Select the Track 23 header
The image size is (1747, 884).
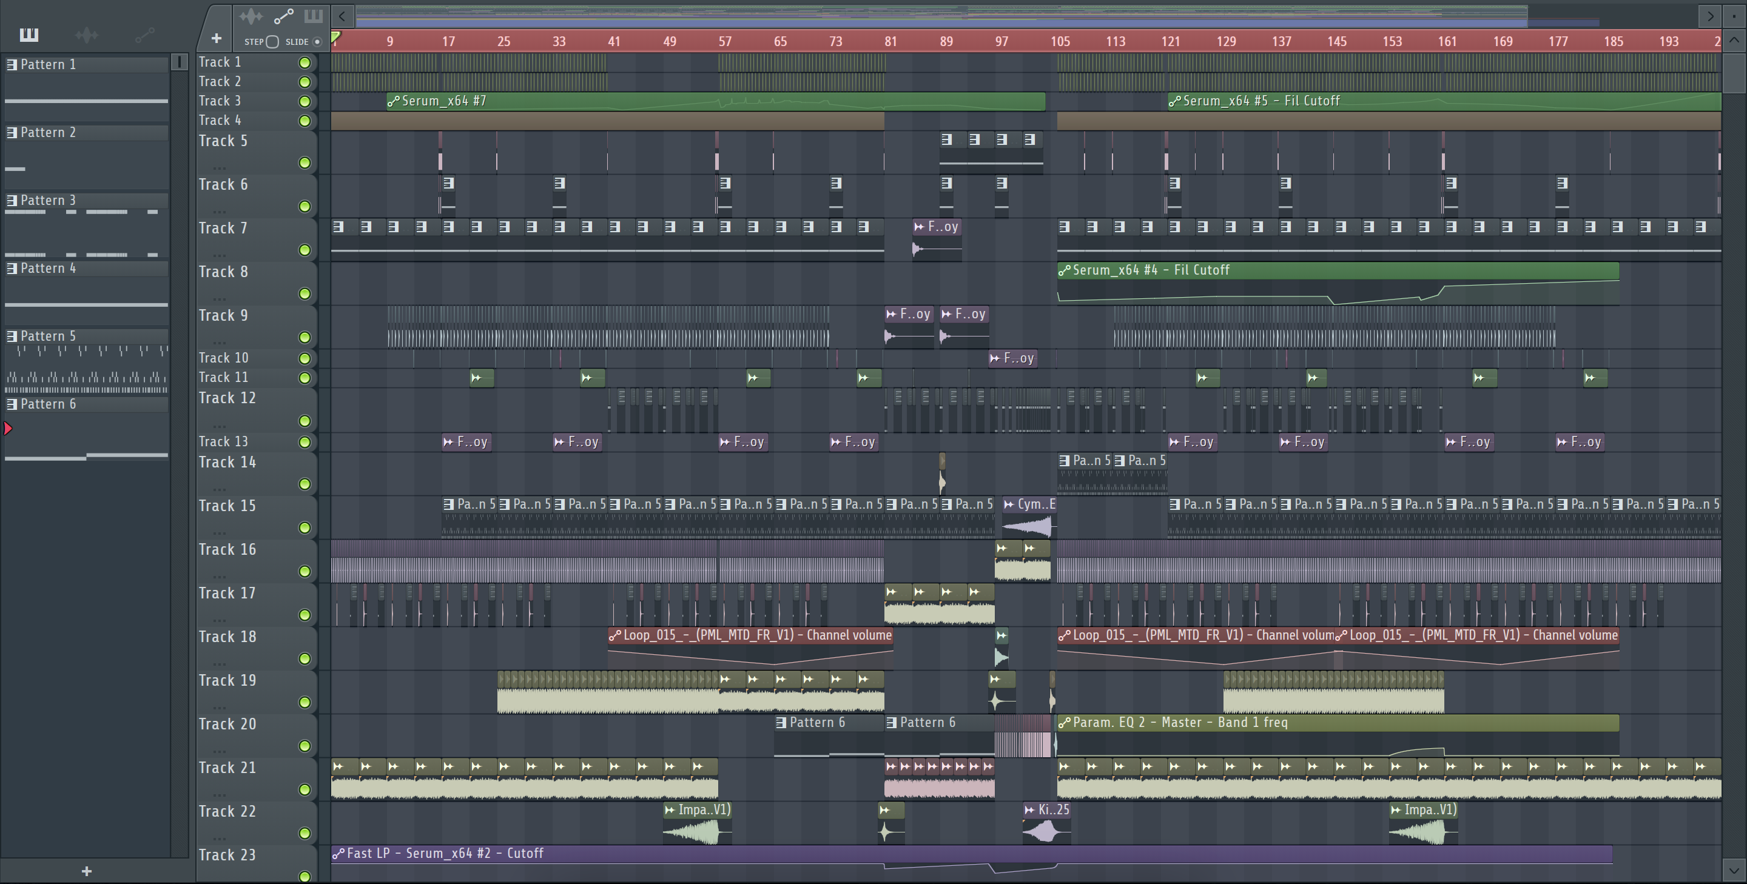click(x=257, y=863)
